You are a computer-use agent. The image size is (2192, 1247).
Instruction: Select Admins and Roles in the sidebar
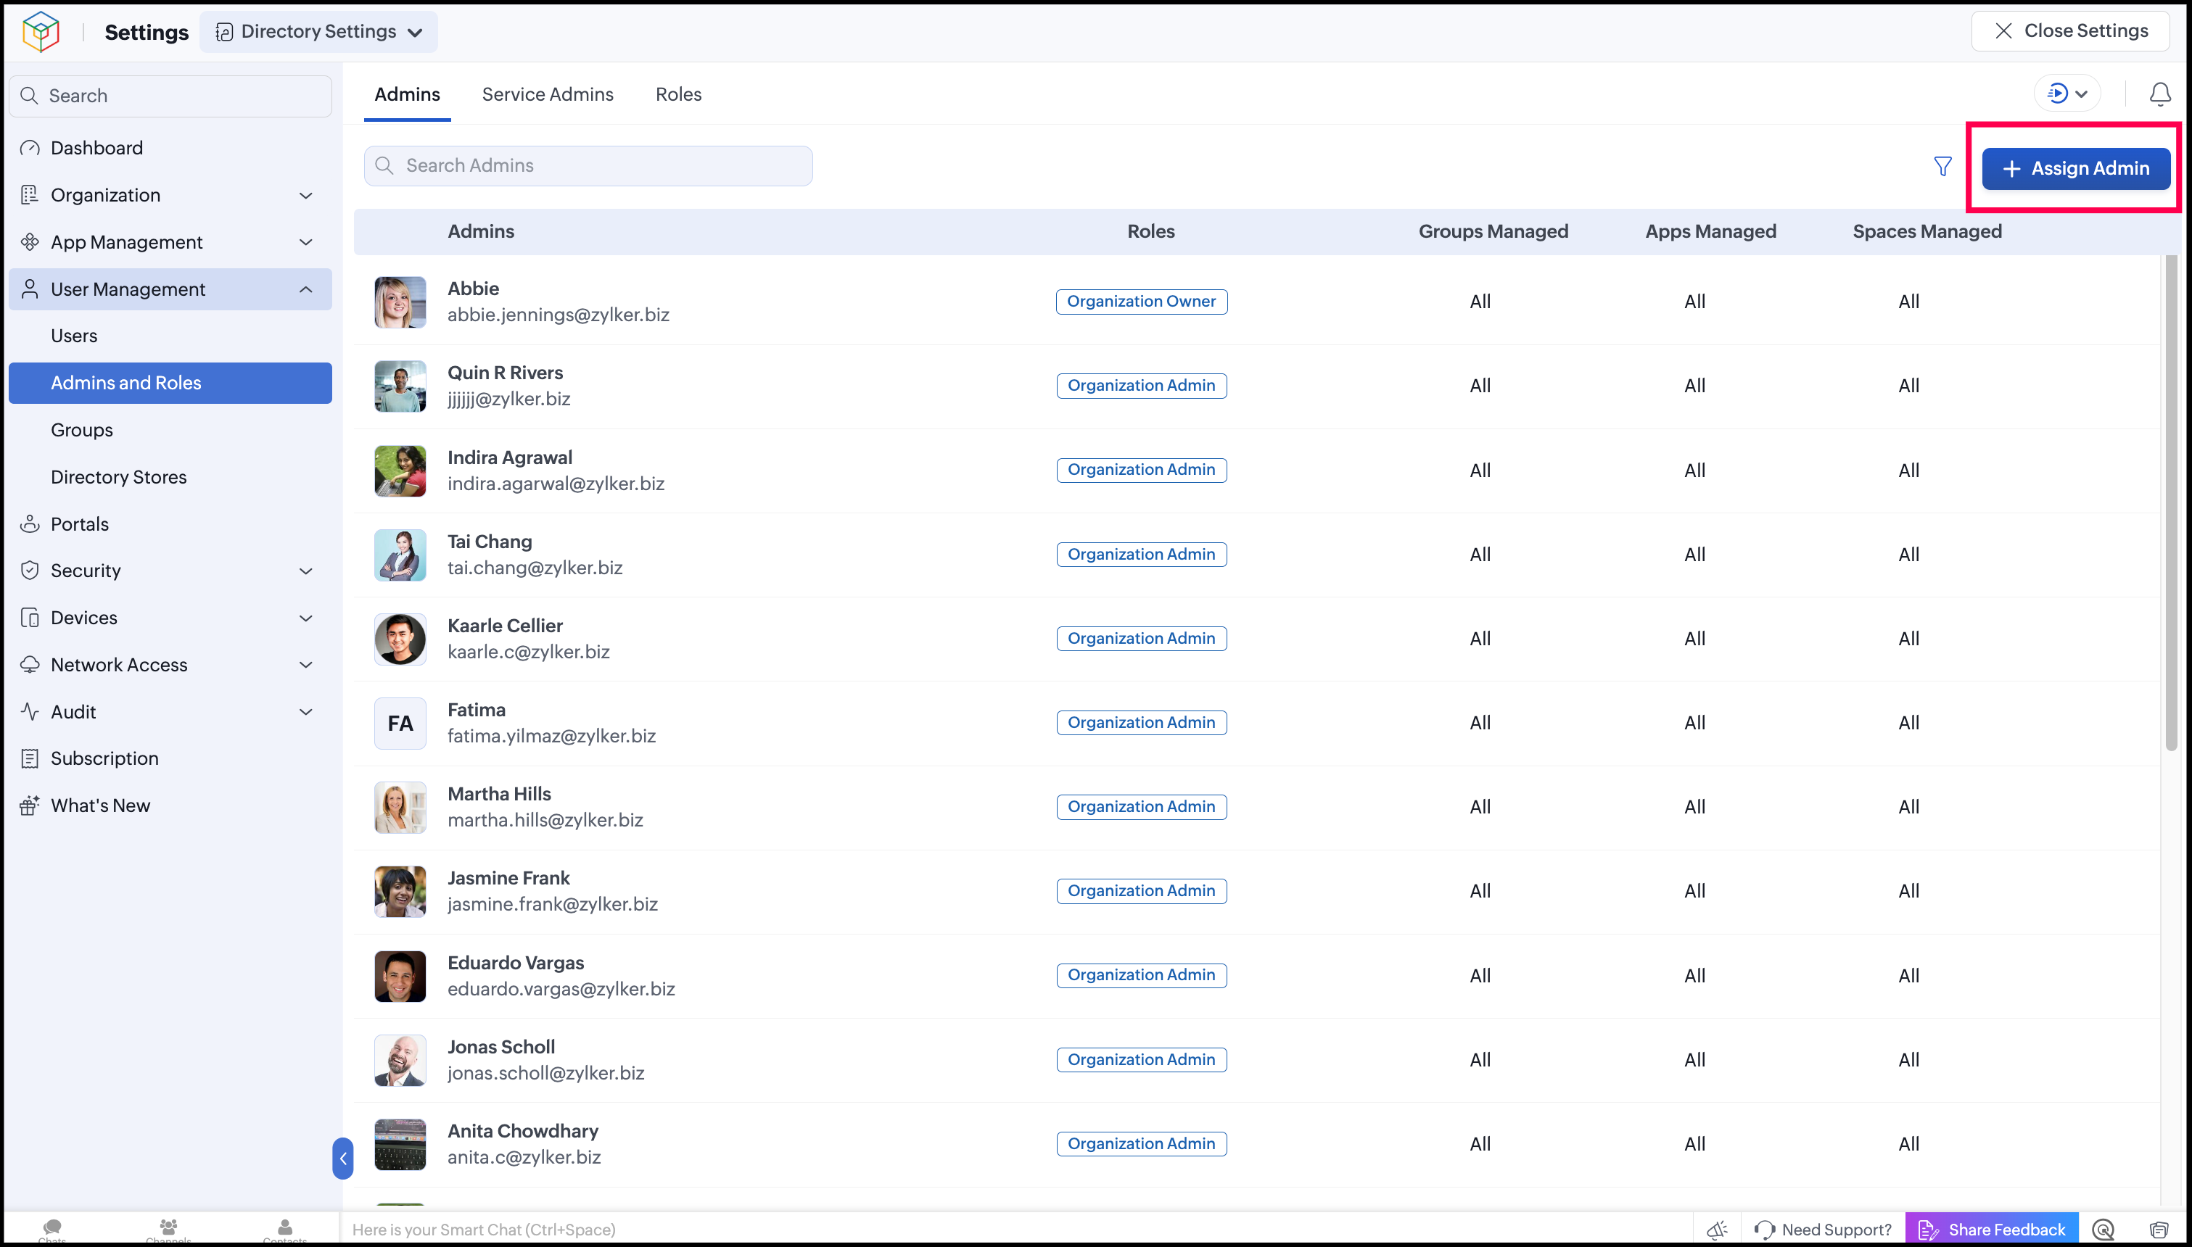tap(170, 383)
